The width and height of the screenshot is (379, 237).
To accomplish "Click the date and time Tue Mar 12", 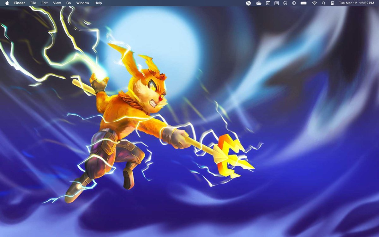I will tap(356, 3).
